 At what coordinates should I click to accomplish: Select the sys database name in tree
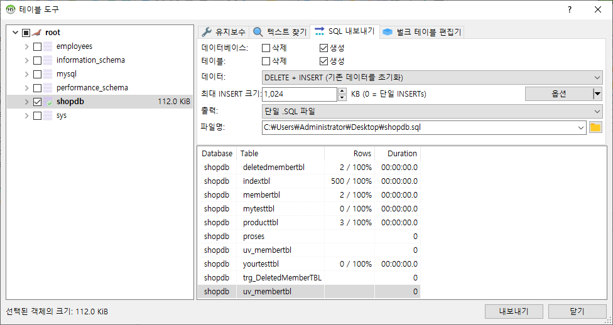(x=62, y=115)
